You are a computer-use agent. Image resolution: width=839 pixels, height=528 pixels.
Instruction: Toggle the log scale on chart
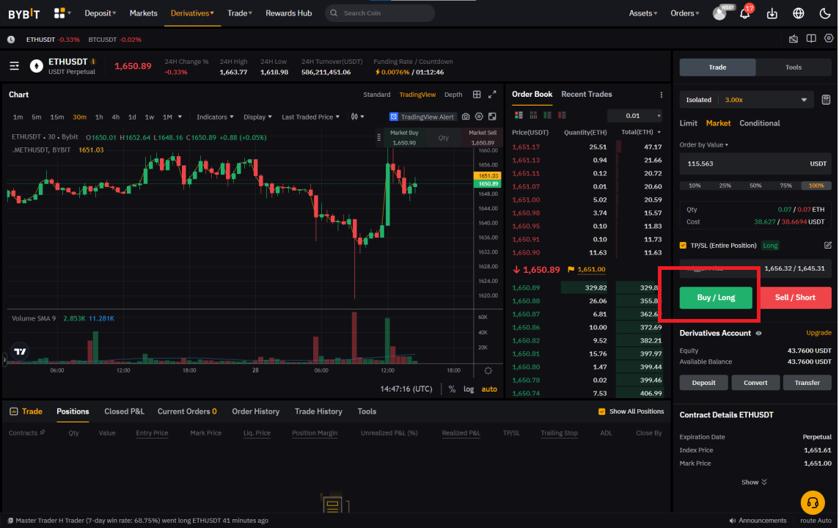click(469, 389)
